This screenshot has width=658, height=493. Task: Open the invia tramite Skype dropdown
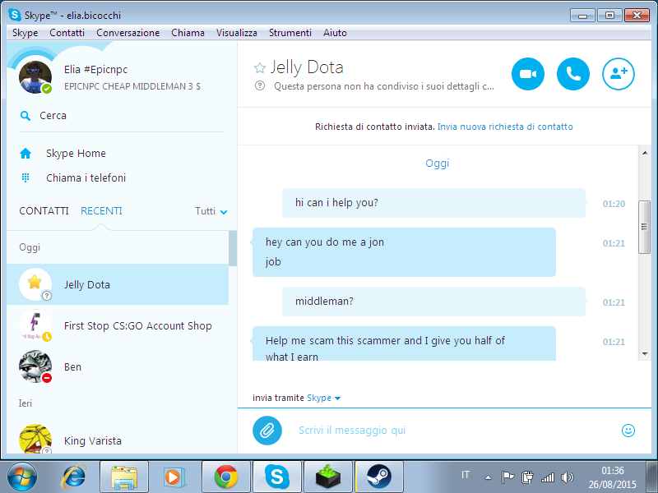point(323,398)
